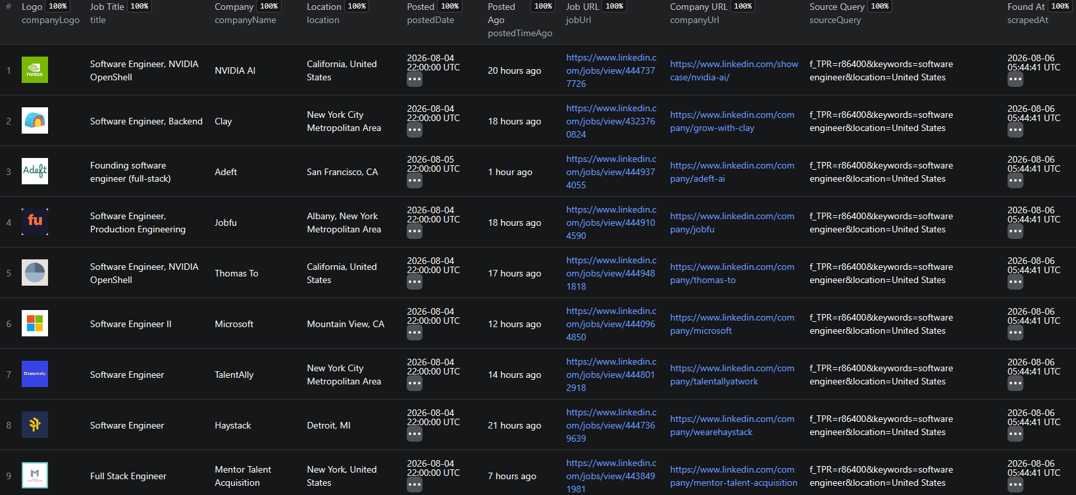The height and width of the screenshot is (495, 1076).
Task: Select the 'Founding software engineer (full-stack)' cell
Action: tap(130, 172)
